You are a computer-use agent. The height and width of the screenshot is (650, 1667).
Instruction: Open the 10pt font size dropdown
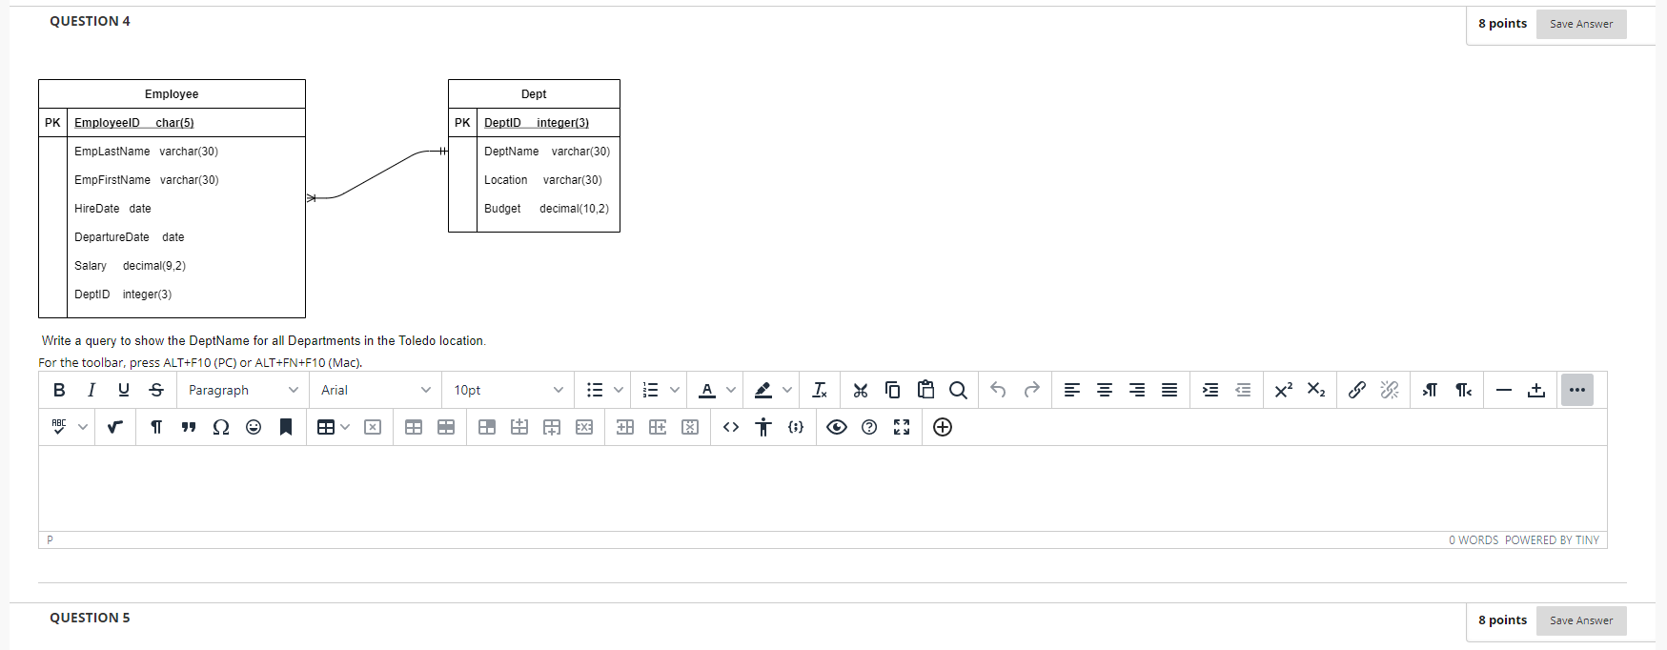point(508,390)
